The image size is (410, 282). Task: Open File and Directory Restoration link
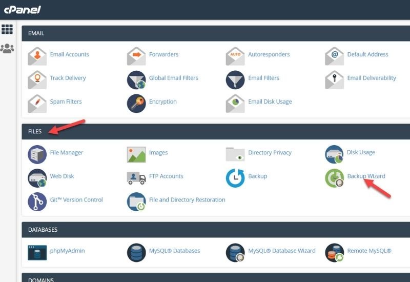(187, 199)
